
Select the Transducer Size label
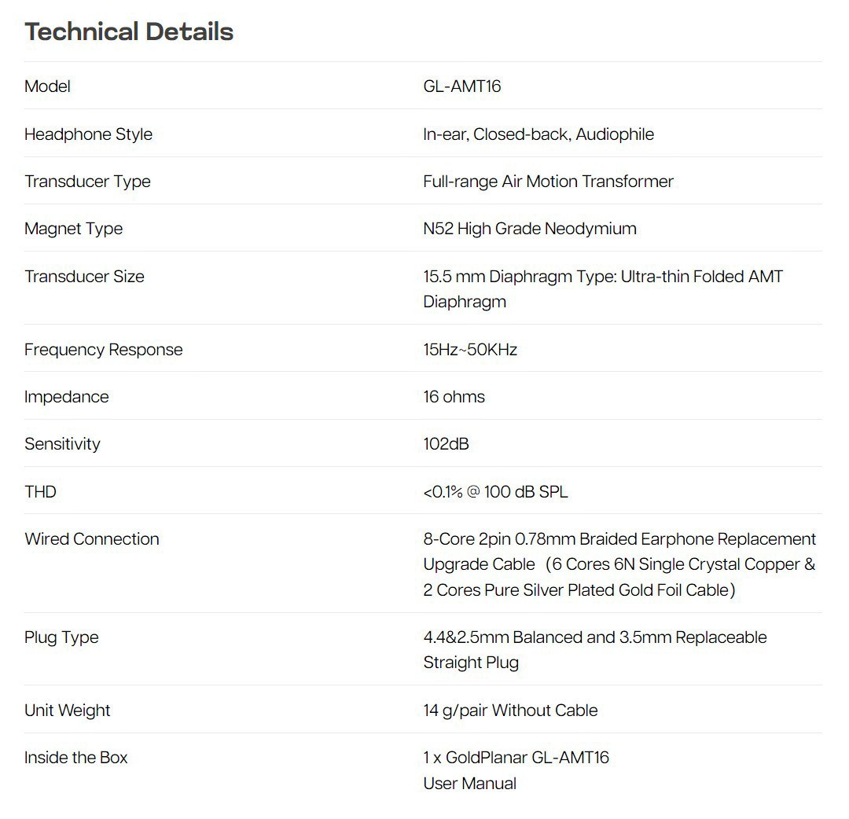pyautogui.click(x=84, y=277)
